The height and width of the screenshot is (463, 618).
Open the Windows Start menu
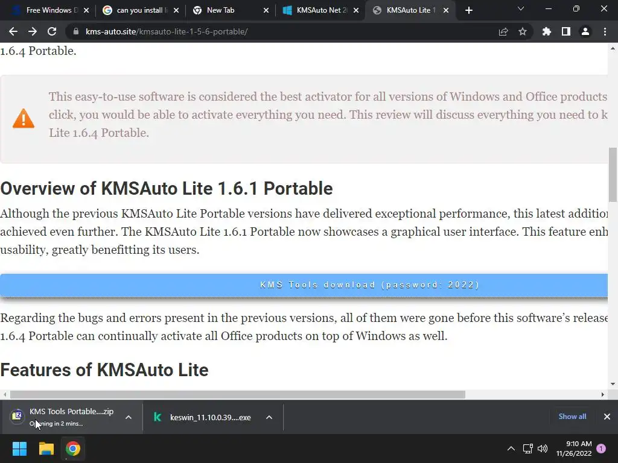(19, 449)
